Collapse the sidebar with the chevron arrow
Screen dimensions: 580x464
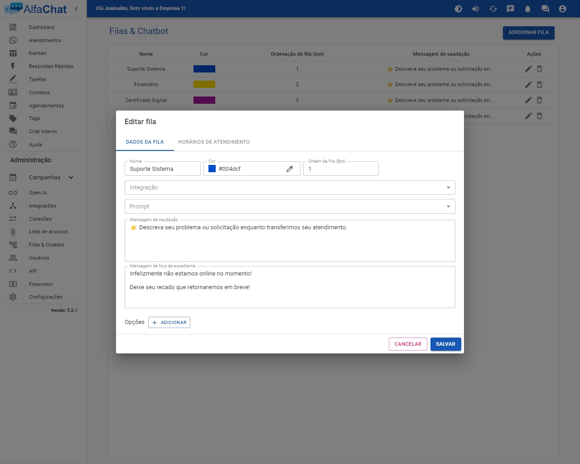point(76,9)
